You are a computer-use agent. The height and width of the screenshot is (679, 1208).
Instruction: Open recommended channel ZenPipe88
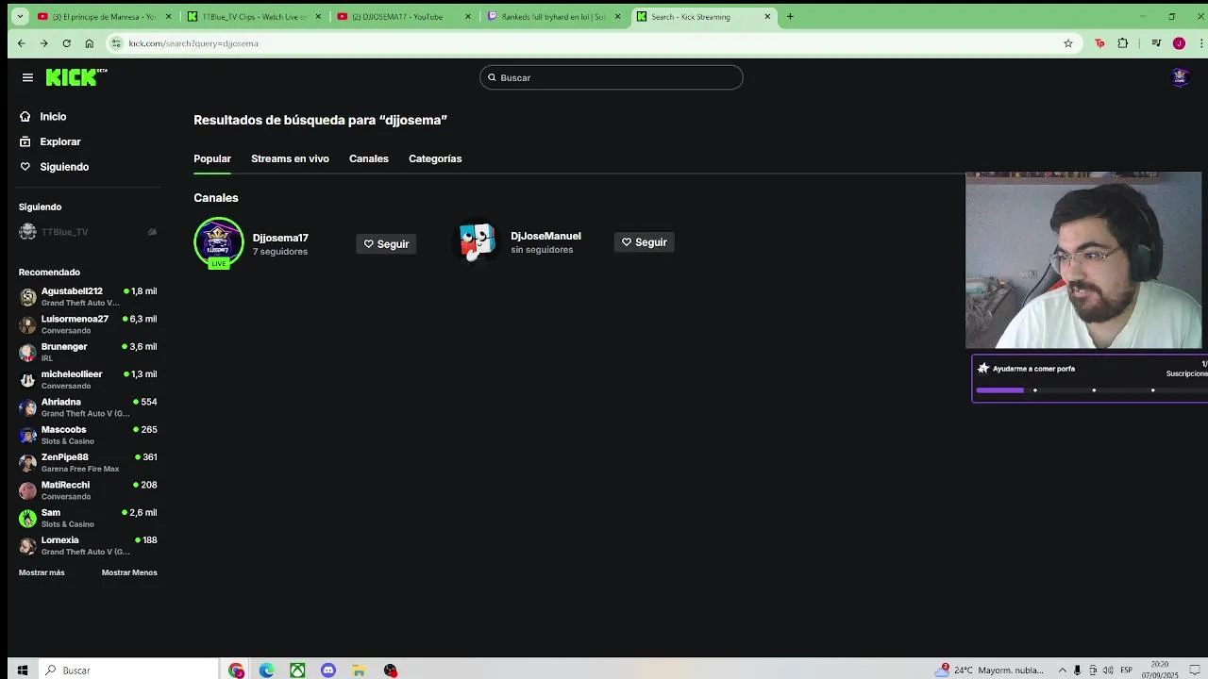point(88,462)
